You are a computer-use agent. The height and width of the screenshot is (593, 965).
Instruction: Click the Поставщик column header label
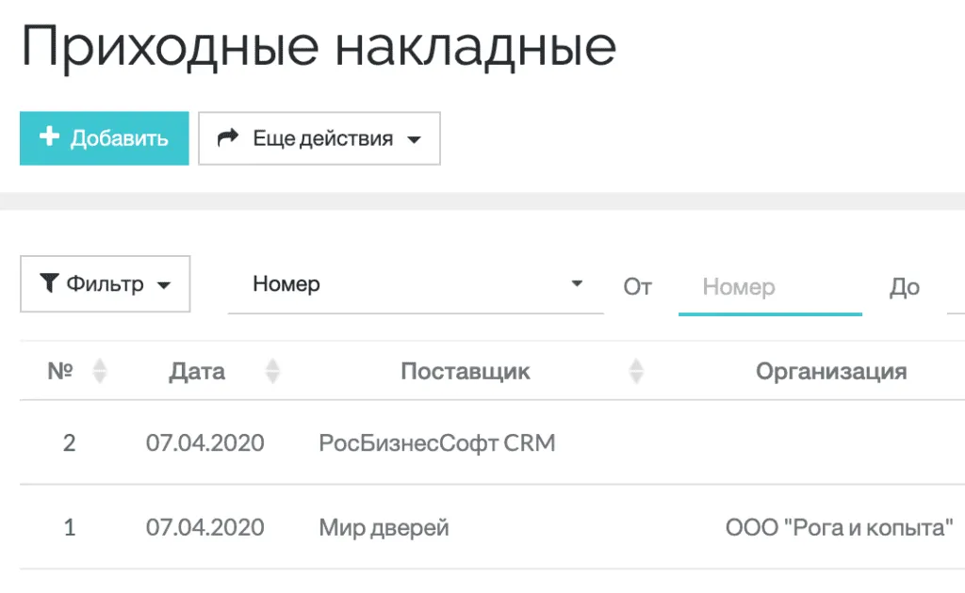tap(465, 371)
